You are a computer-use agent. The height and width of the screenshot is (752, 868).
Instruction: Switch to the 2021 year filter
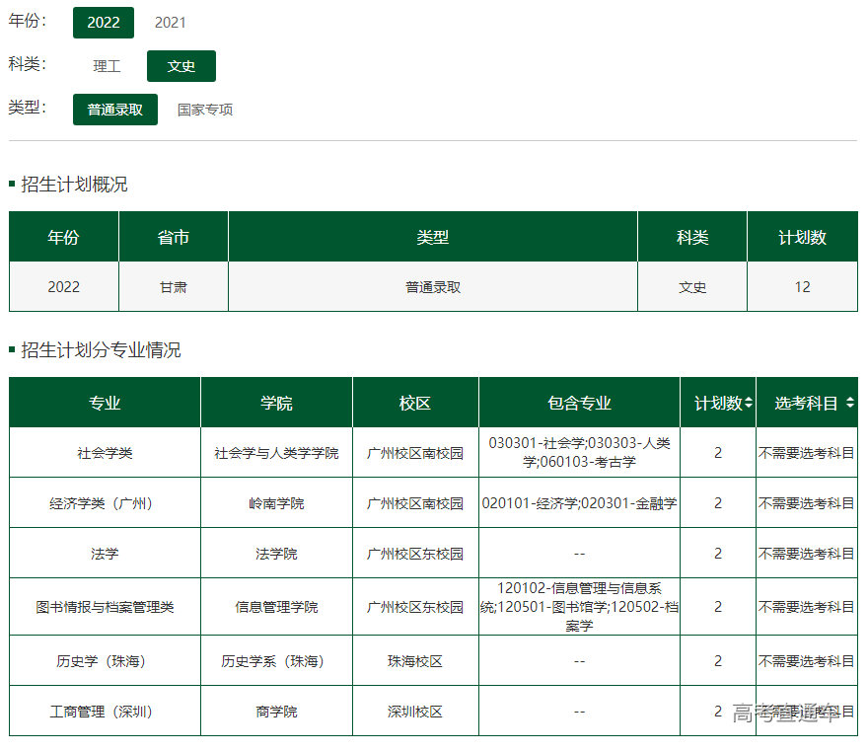coord(170,22)
